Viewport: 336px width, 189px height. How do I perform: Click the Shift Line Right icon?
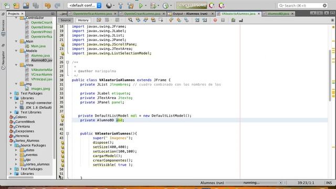pyautogui.click(x=205, y=20)
